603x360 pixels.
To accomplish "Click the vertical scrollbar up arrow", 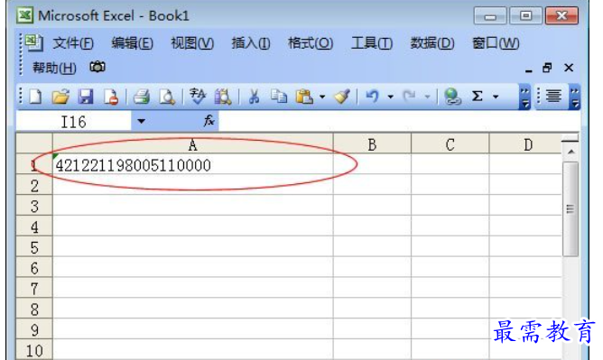I will 571,152.
